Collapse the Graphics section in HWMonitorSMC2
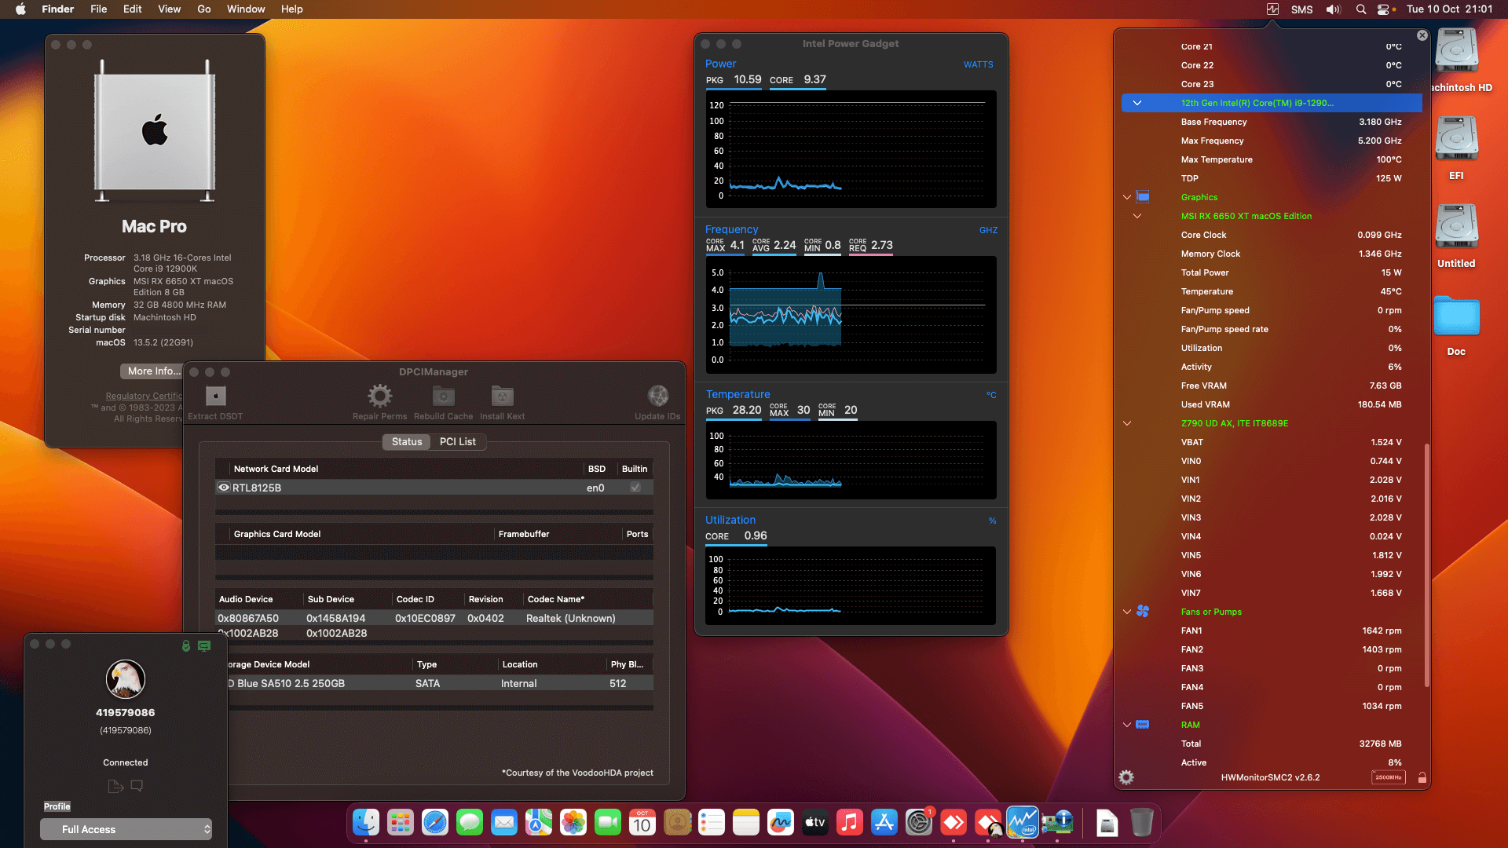The width and height of the screenshot is (1508, 848). (1127, 197)
